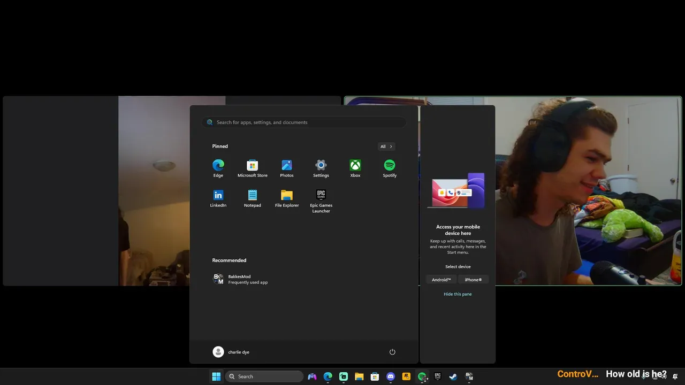This screenshot has height=385, width=685.
Task: Click the 'Select device' label
Action: [x=458, y=267]
